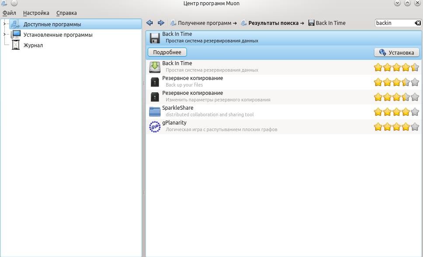Click the Доступные программы sidebar icon

pos(15,24)
